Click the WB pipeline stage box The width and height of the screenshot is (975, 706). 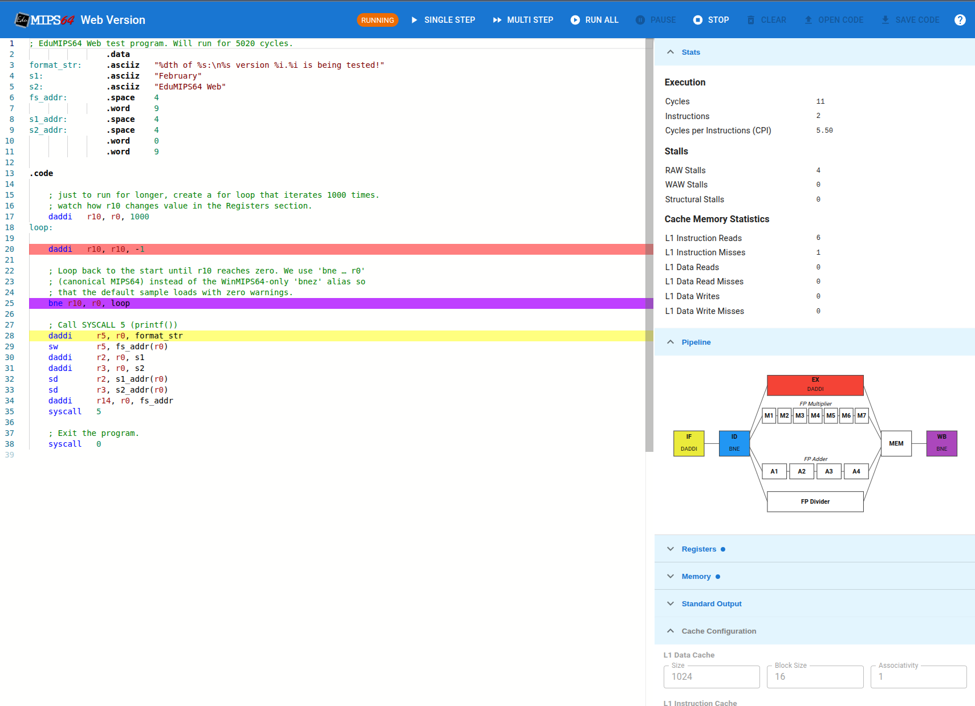pyautogui.click(x=942, y=443)
